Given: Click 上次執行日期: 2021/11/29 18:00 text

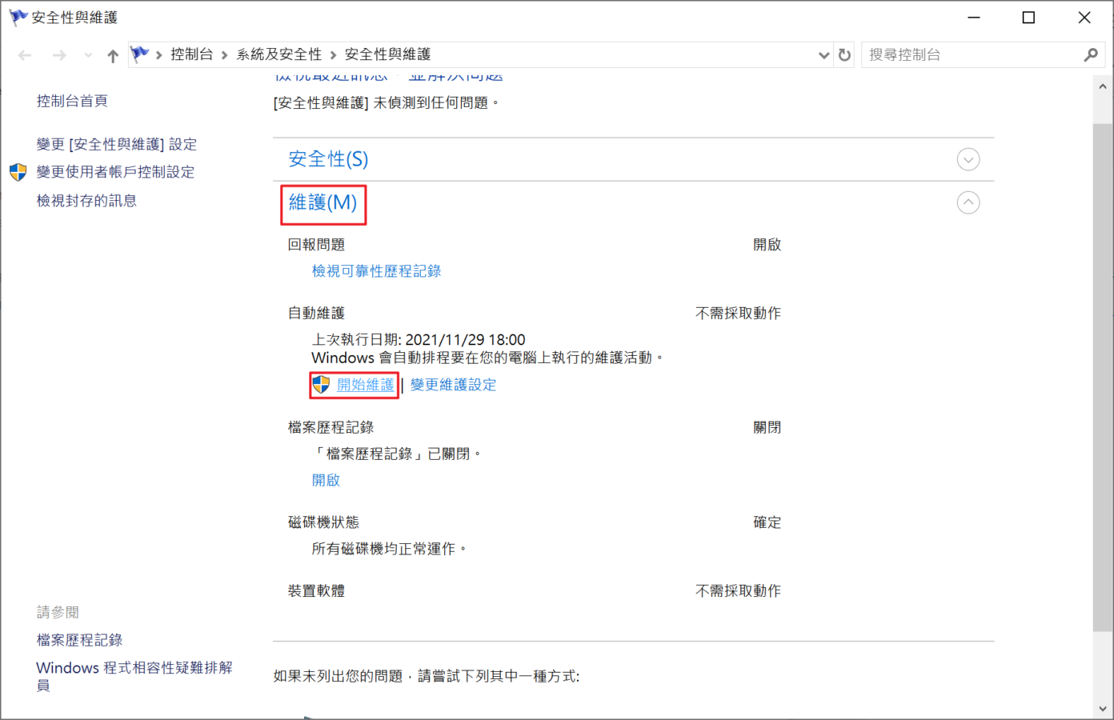Looking at the screenshot, I should (419, 339).
